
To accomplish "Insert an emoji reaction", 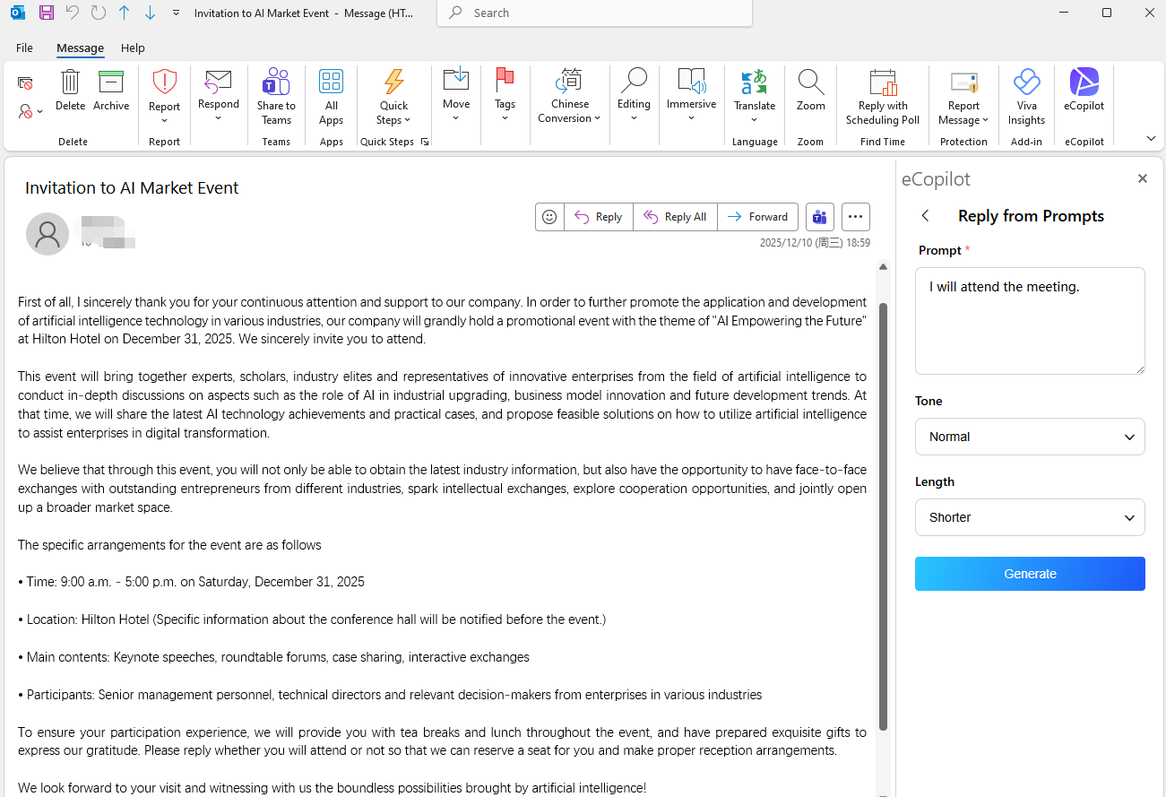I will coord(549,216).
